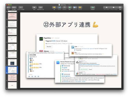Click the Review Monitor app icon
Viewport: 129px width, 97px height.
[58, 63]
